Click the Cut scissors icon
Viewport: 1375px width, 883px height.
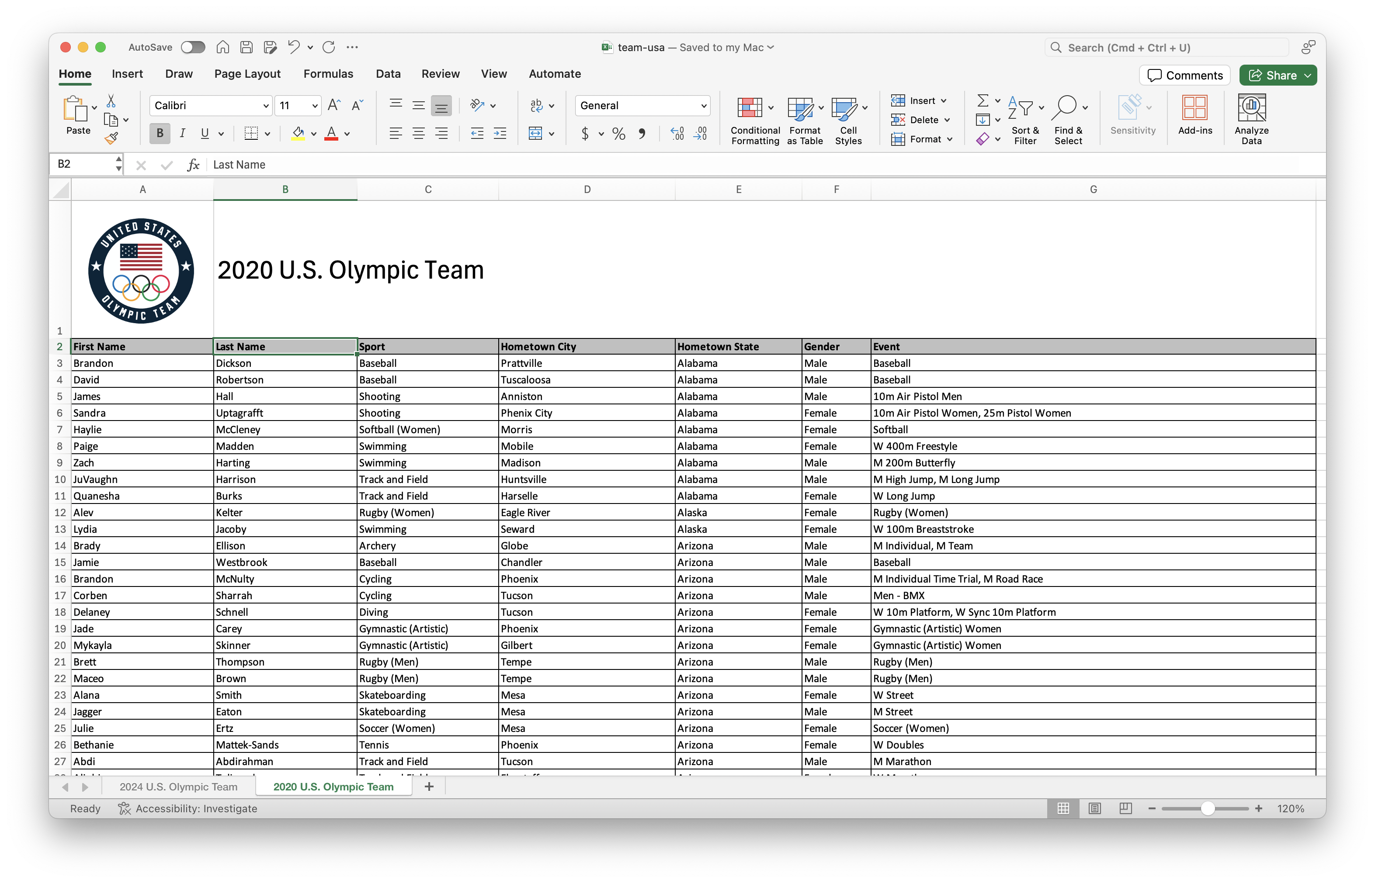coord(111,101)
